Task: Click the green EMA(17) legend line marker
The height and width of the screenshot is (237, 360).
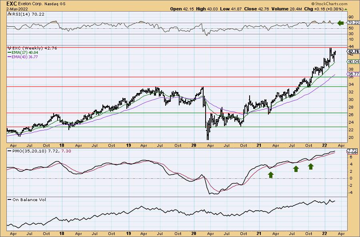Action: pyautogui.click(x=9, y=52)
